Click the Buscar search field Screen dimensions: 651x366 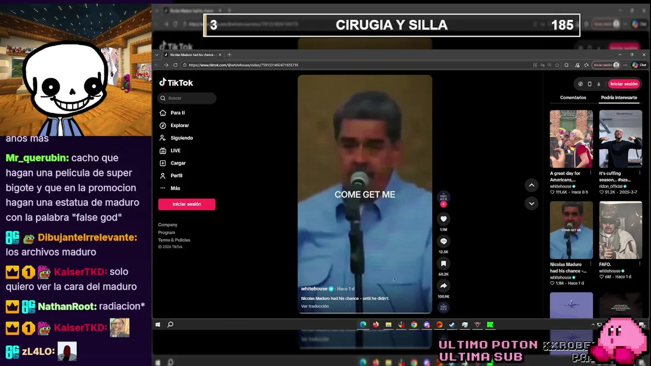pos(187,98)
